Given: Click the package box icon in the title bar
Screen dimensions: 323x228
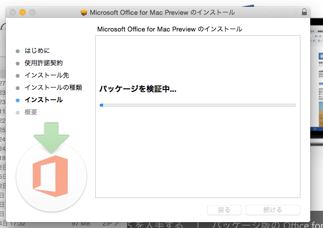Looking at the screenshot, I should coord(83,13).
